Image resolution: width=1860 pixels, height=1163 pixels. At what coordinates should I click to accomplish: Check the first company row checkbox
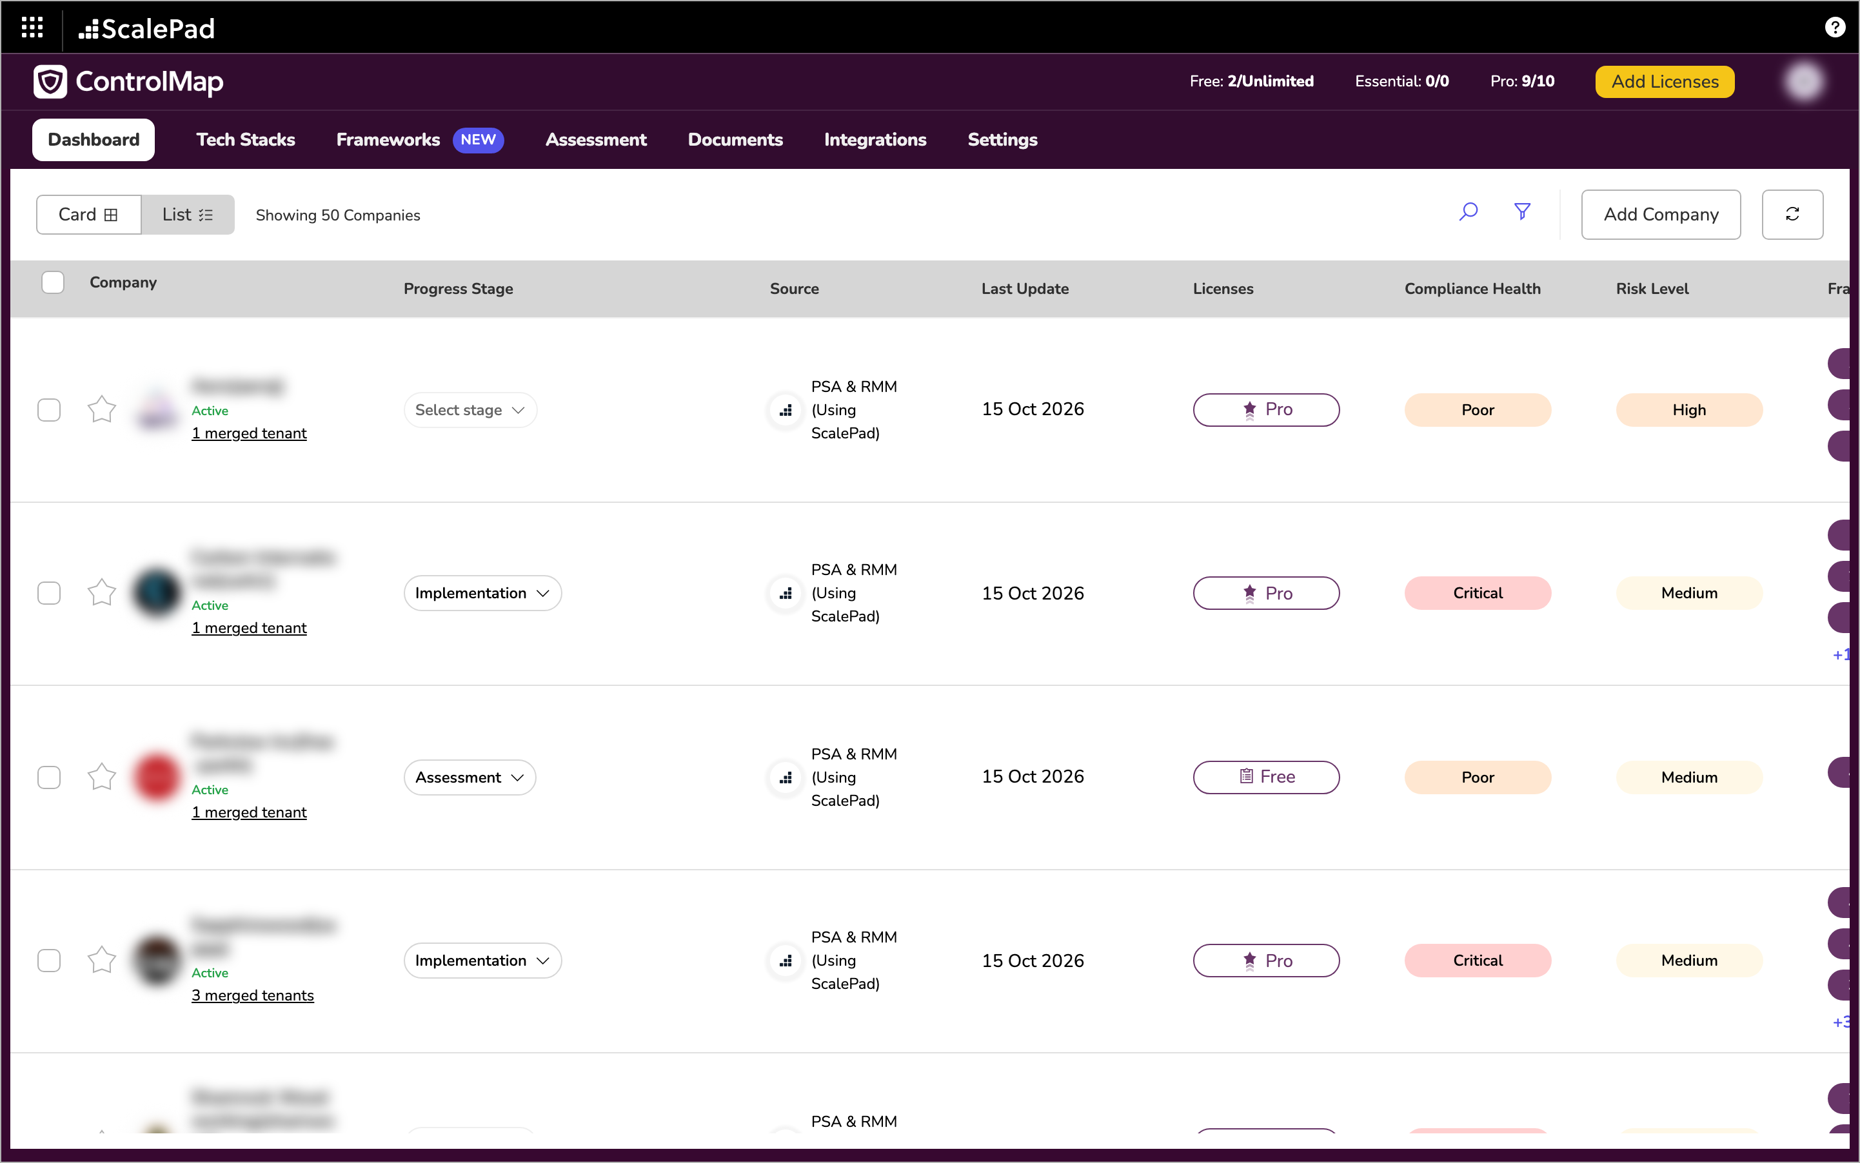click(49, 410)
